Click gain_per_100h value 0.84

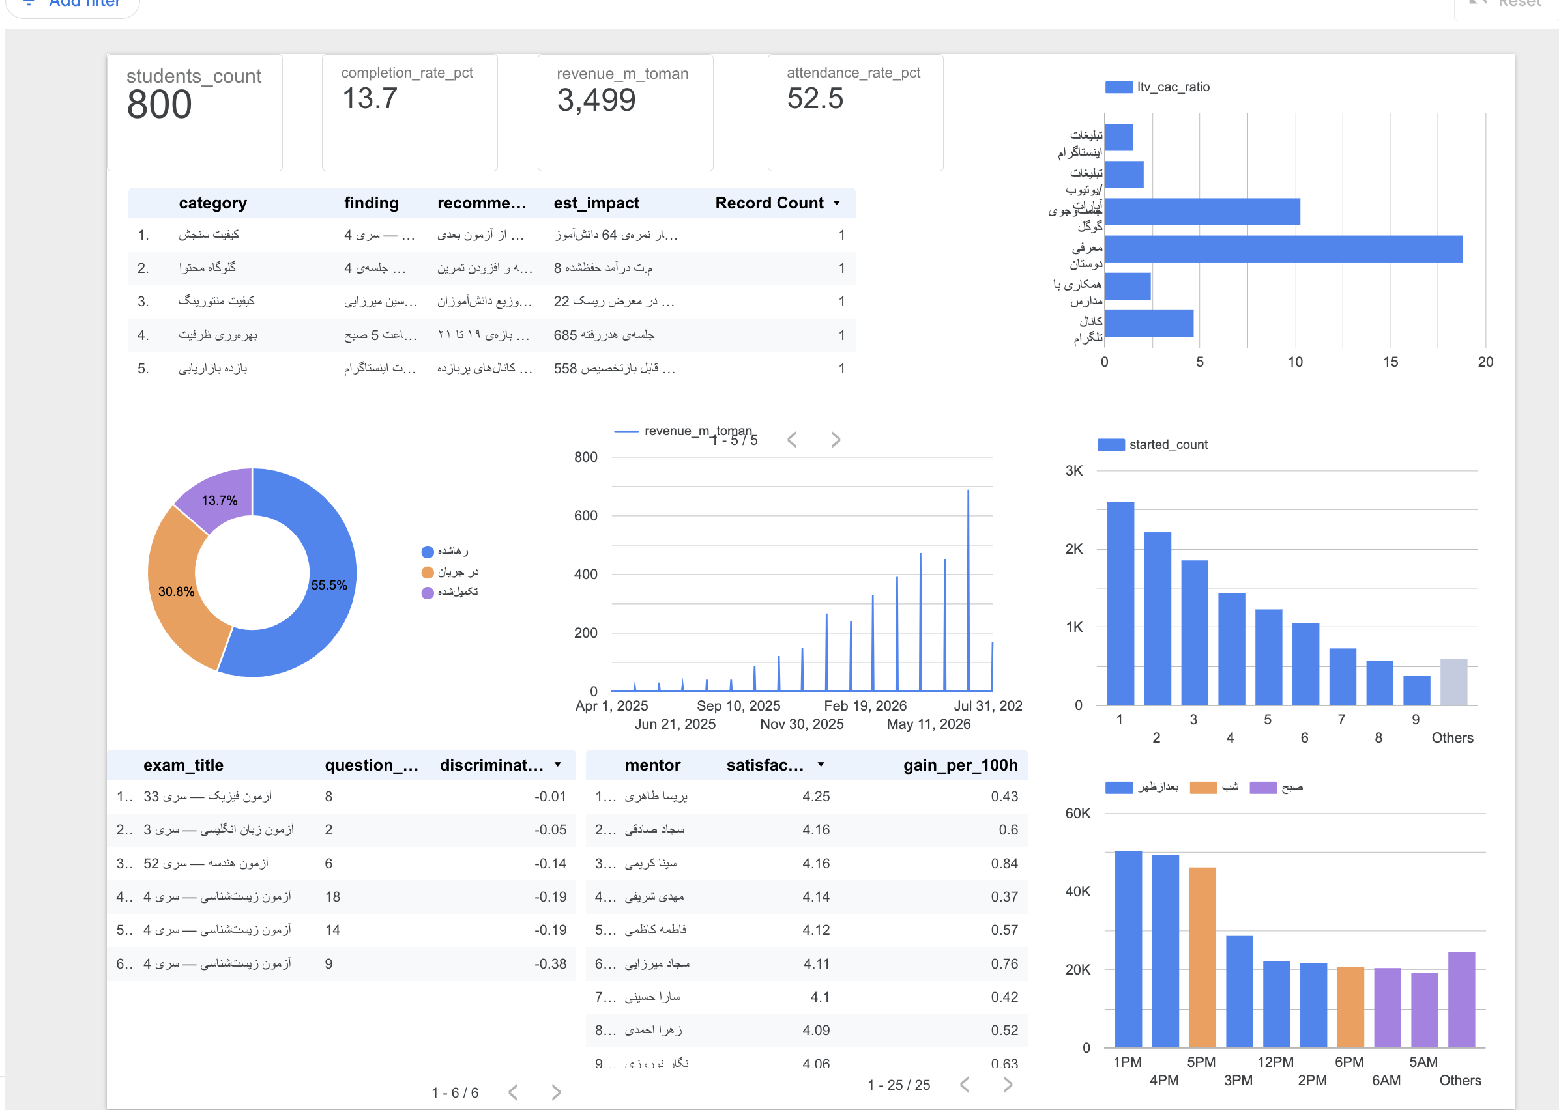pyautogui.click(x=1004, y=863)
